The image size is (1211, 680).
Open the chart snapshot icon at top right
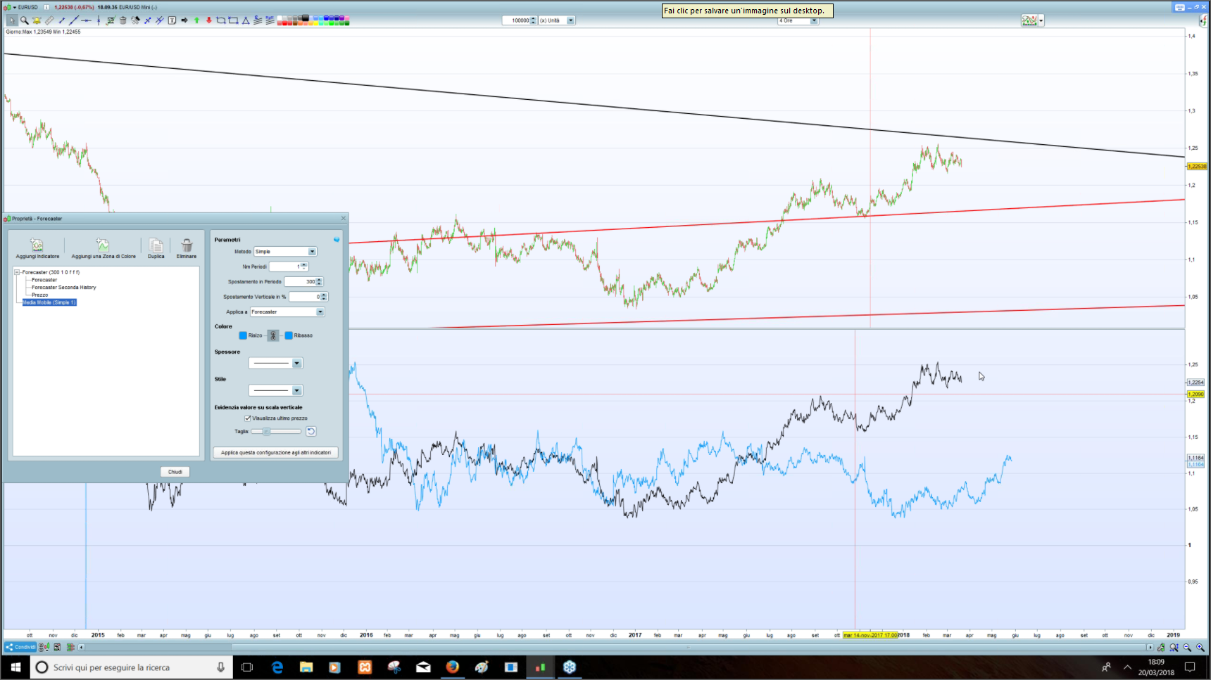(x=1029, y=20)
